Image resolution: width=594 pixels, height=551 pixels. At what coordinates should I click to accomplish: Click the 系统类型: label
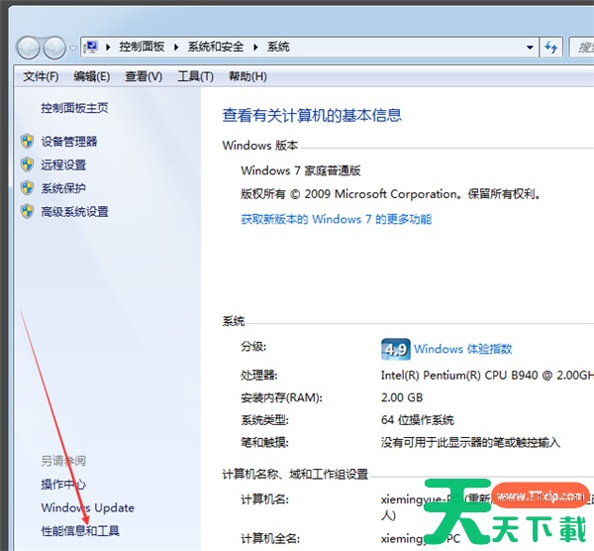pos(264,420)
